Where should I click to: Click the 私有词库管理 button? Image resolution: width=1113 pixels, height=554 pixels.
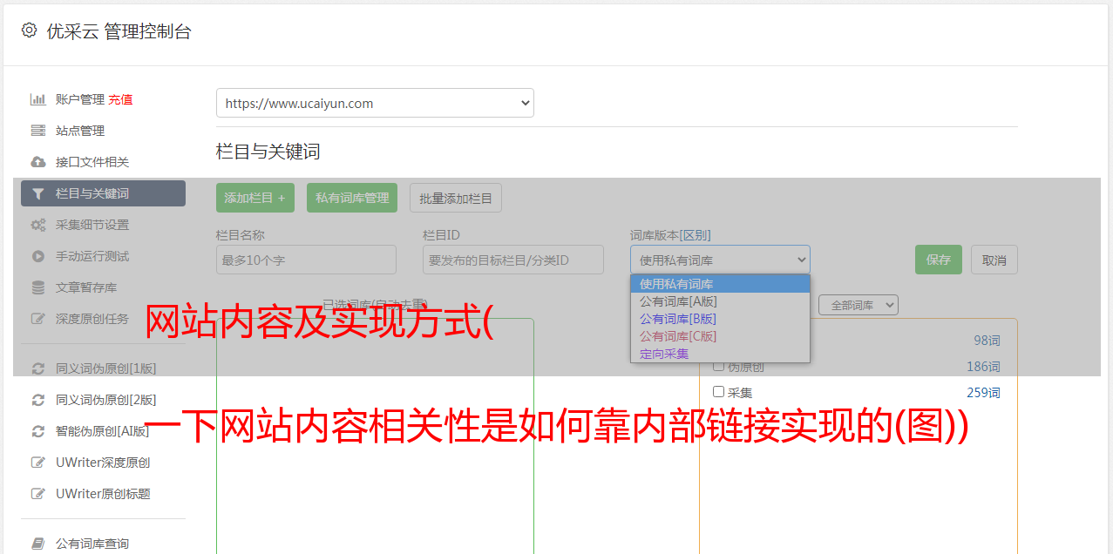(352, 198)
